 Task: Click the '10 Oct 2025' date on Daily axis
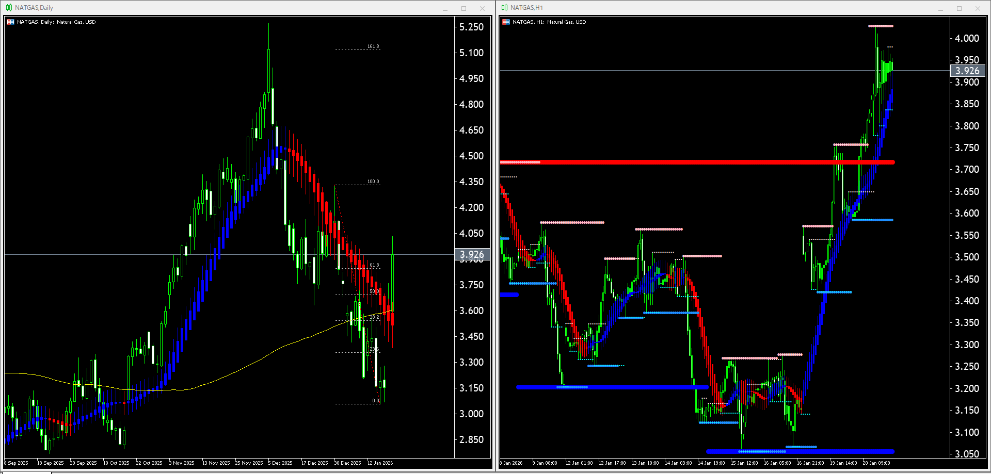coord(116,463)
